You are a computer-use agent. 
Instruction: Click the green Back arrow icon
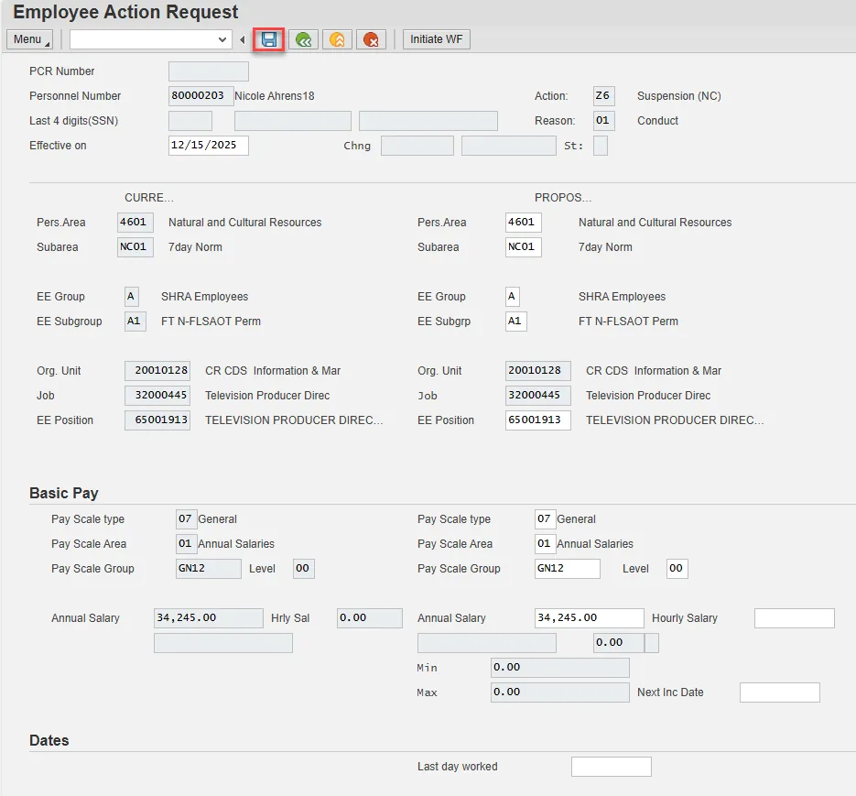304,39
